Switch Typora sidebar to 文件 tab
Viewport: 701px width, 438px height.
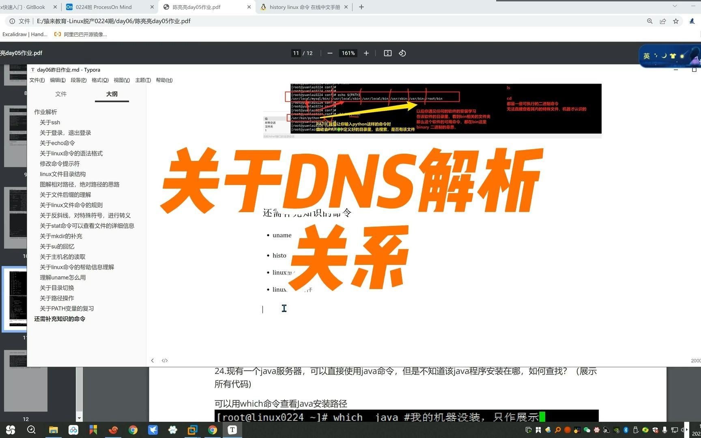(x=61, y=94)
